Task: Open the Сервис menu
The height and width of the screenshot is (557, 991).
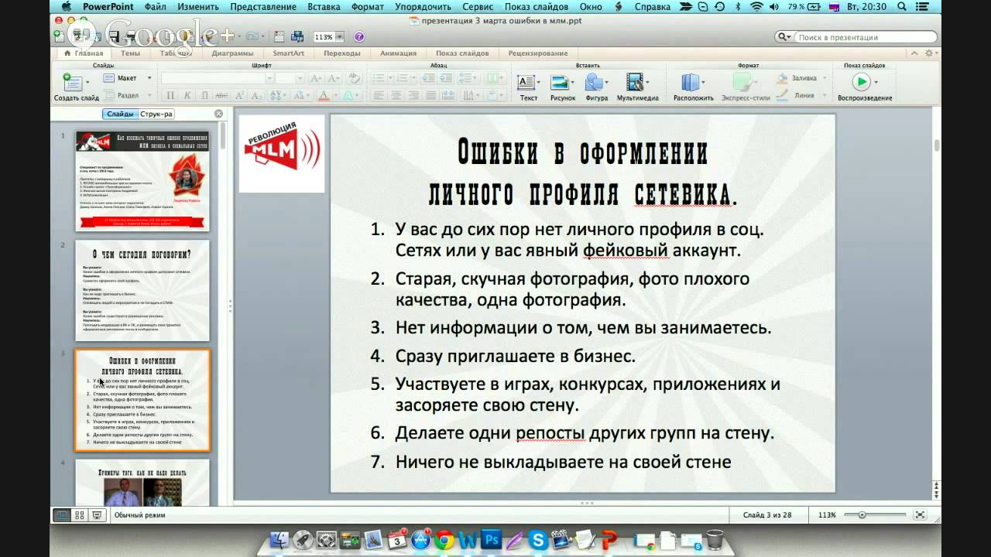Action: (x=478, y=7)
